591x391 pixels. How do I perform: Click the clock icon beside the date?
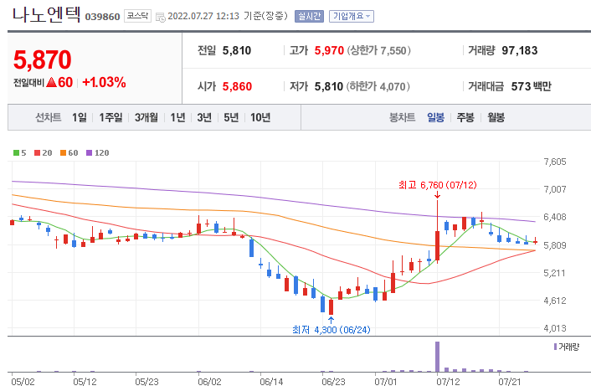point(161,18)
